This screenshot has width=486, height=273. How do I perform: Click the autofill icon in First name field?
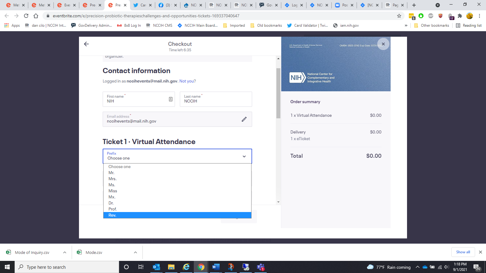pos(170,99)
